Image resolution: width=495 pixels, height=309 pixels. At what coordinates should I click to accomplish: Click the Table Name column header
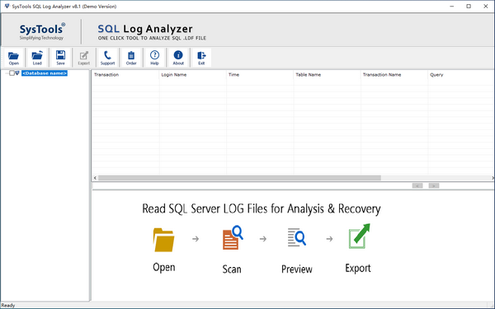pos(327,75)
